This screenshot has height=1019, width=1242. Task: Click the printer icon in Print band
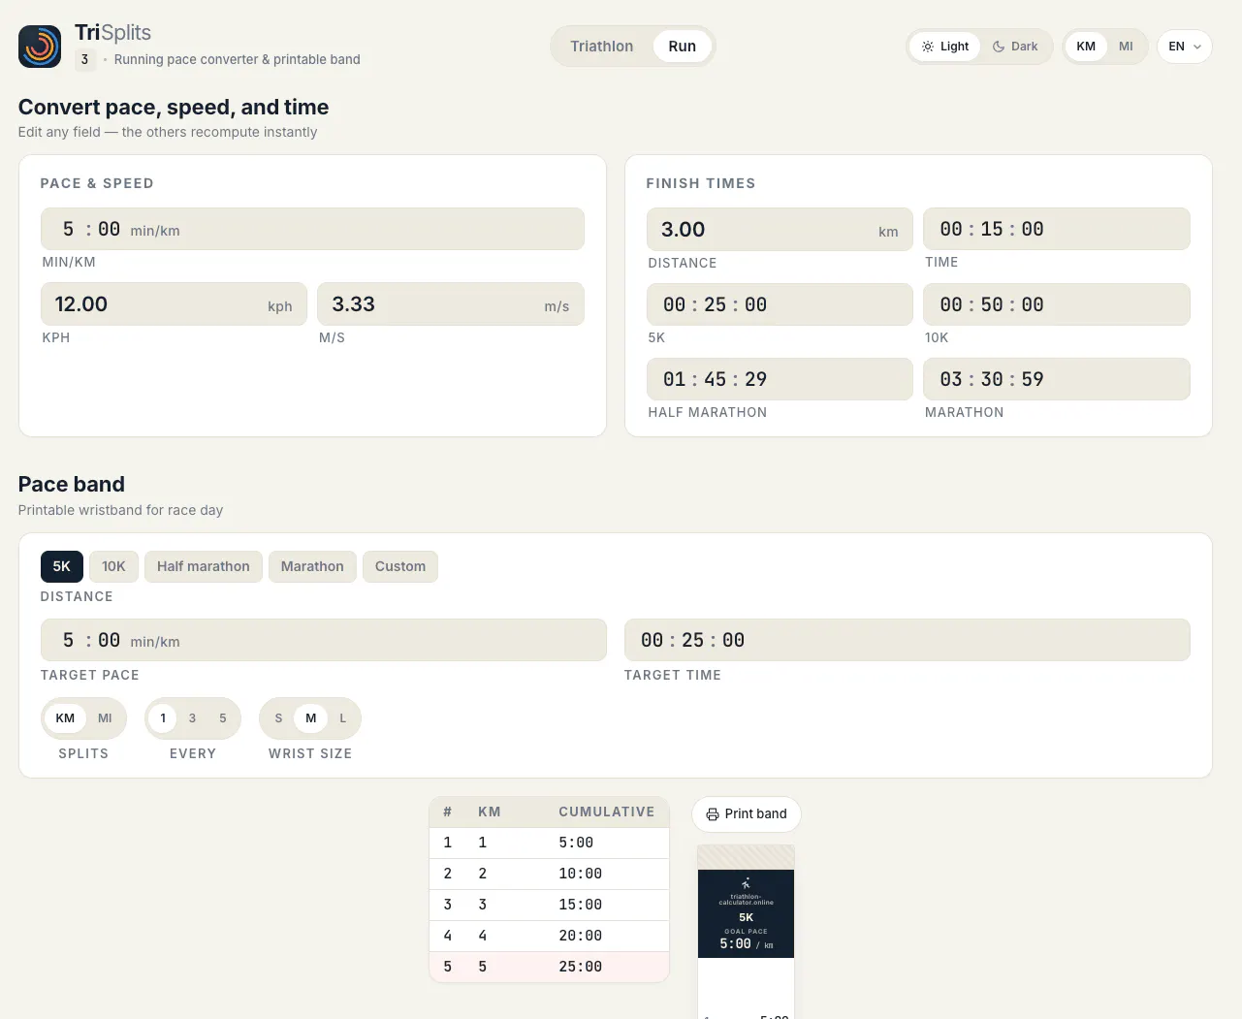[x=713, y=814]
